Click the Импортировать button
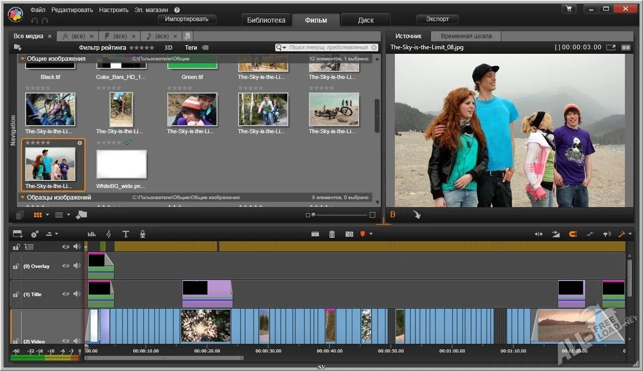 [x=187, y=19]
